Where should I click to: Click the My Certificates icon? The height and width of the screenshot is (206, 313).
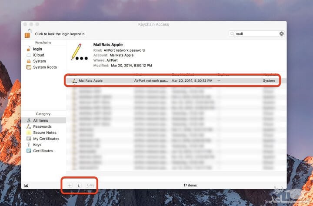[x=29, y=139]
